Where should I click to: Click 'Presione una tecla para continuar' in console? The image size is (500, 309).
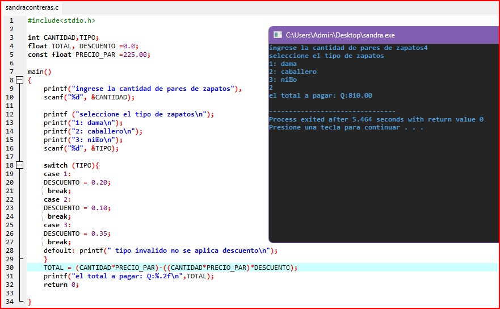coord(346,127)
